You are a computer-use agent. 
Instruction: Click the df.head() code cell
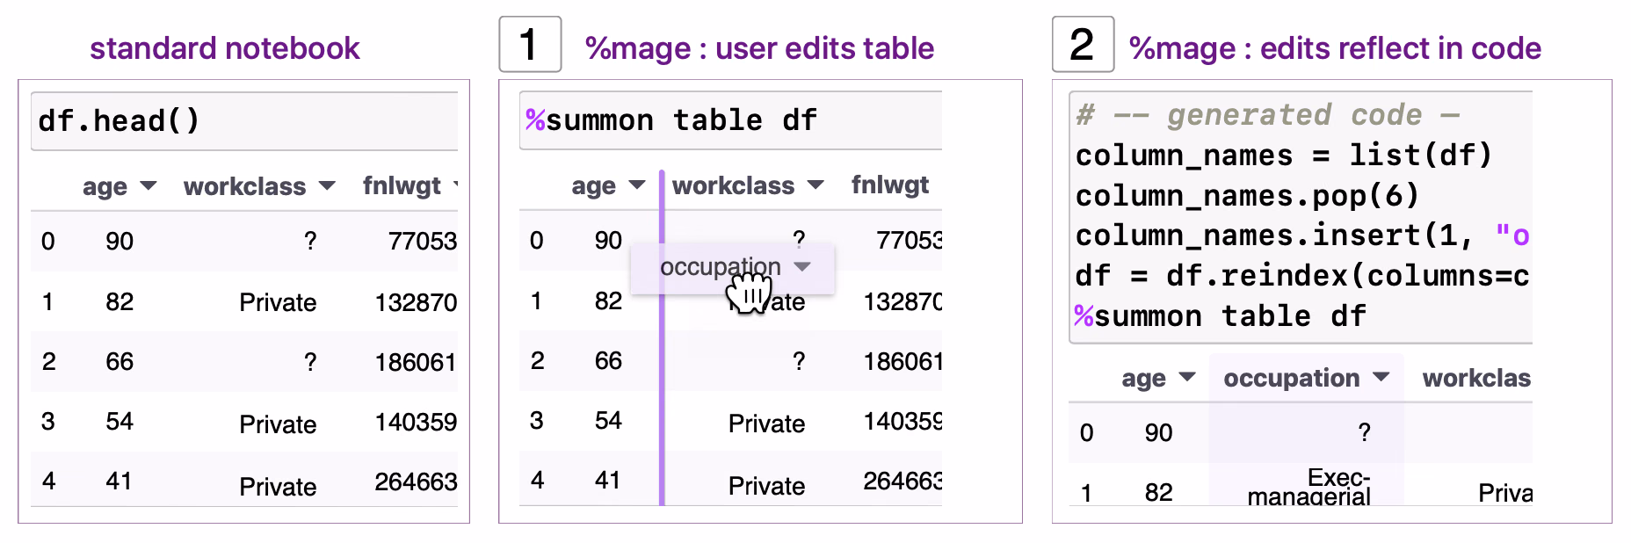[244, 121]
